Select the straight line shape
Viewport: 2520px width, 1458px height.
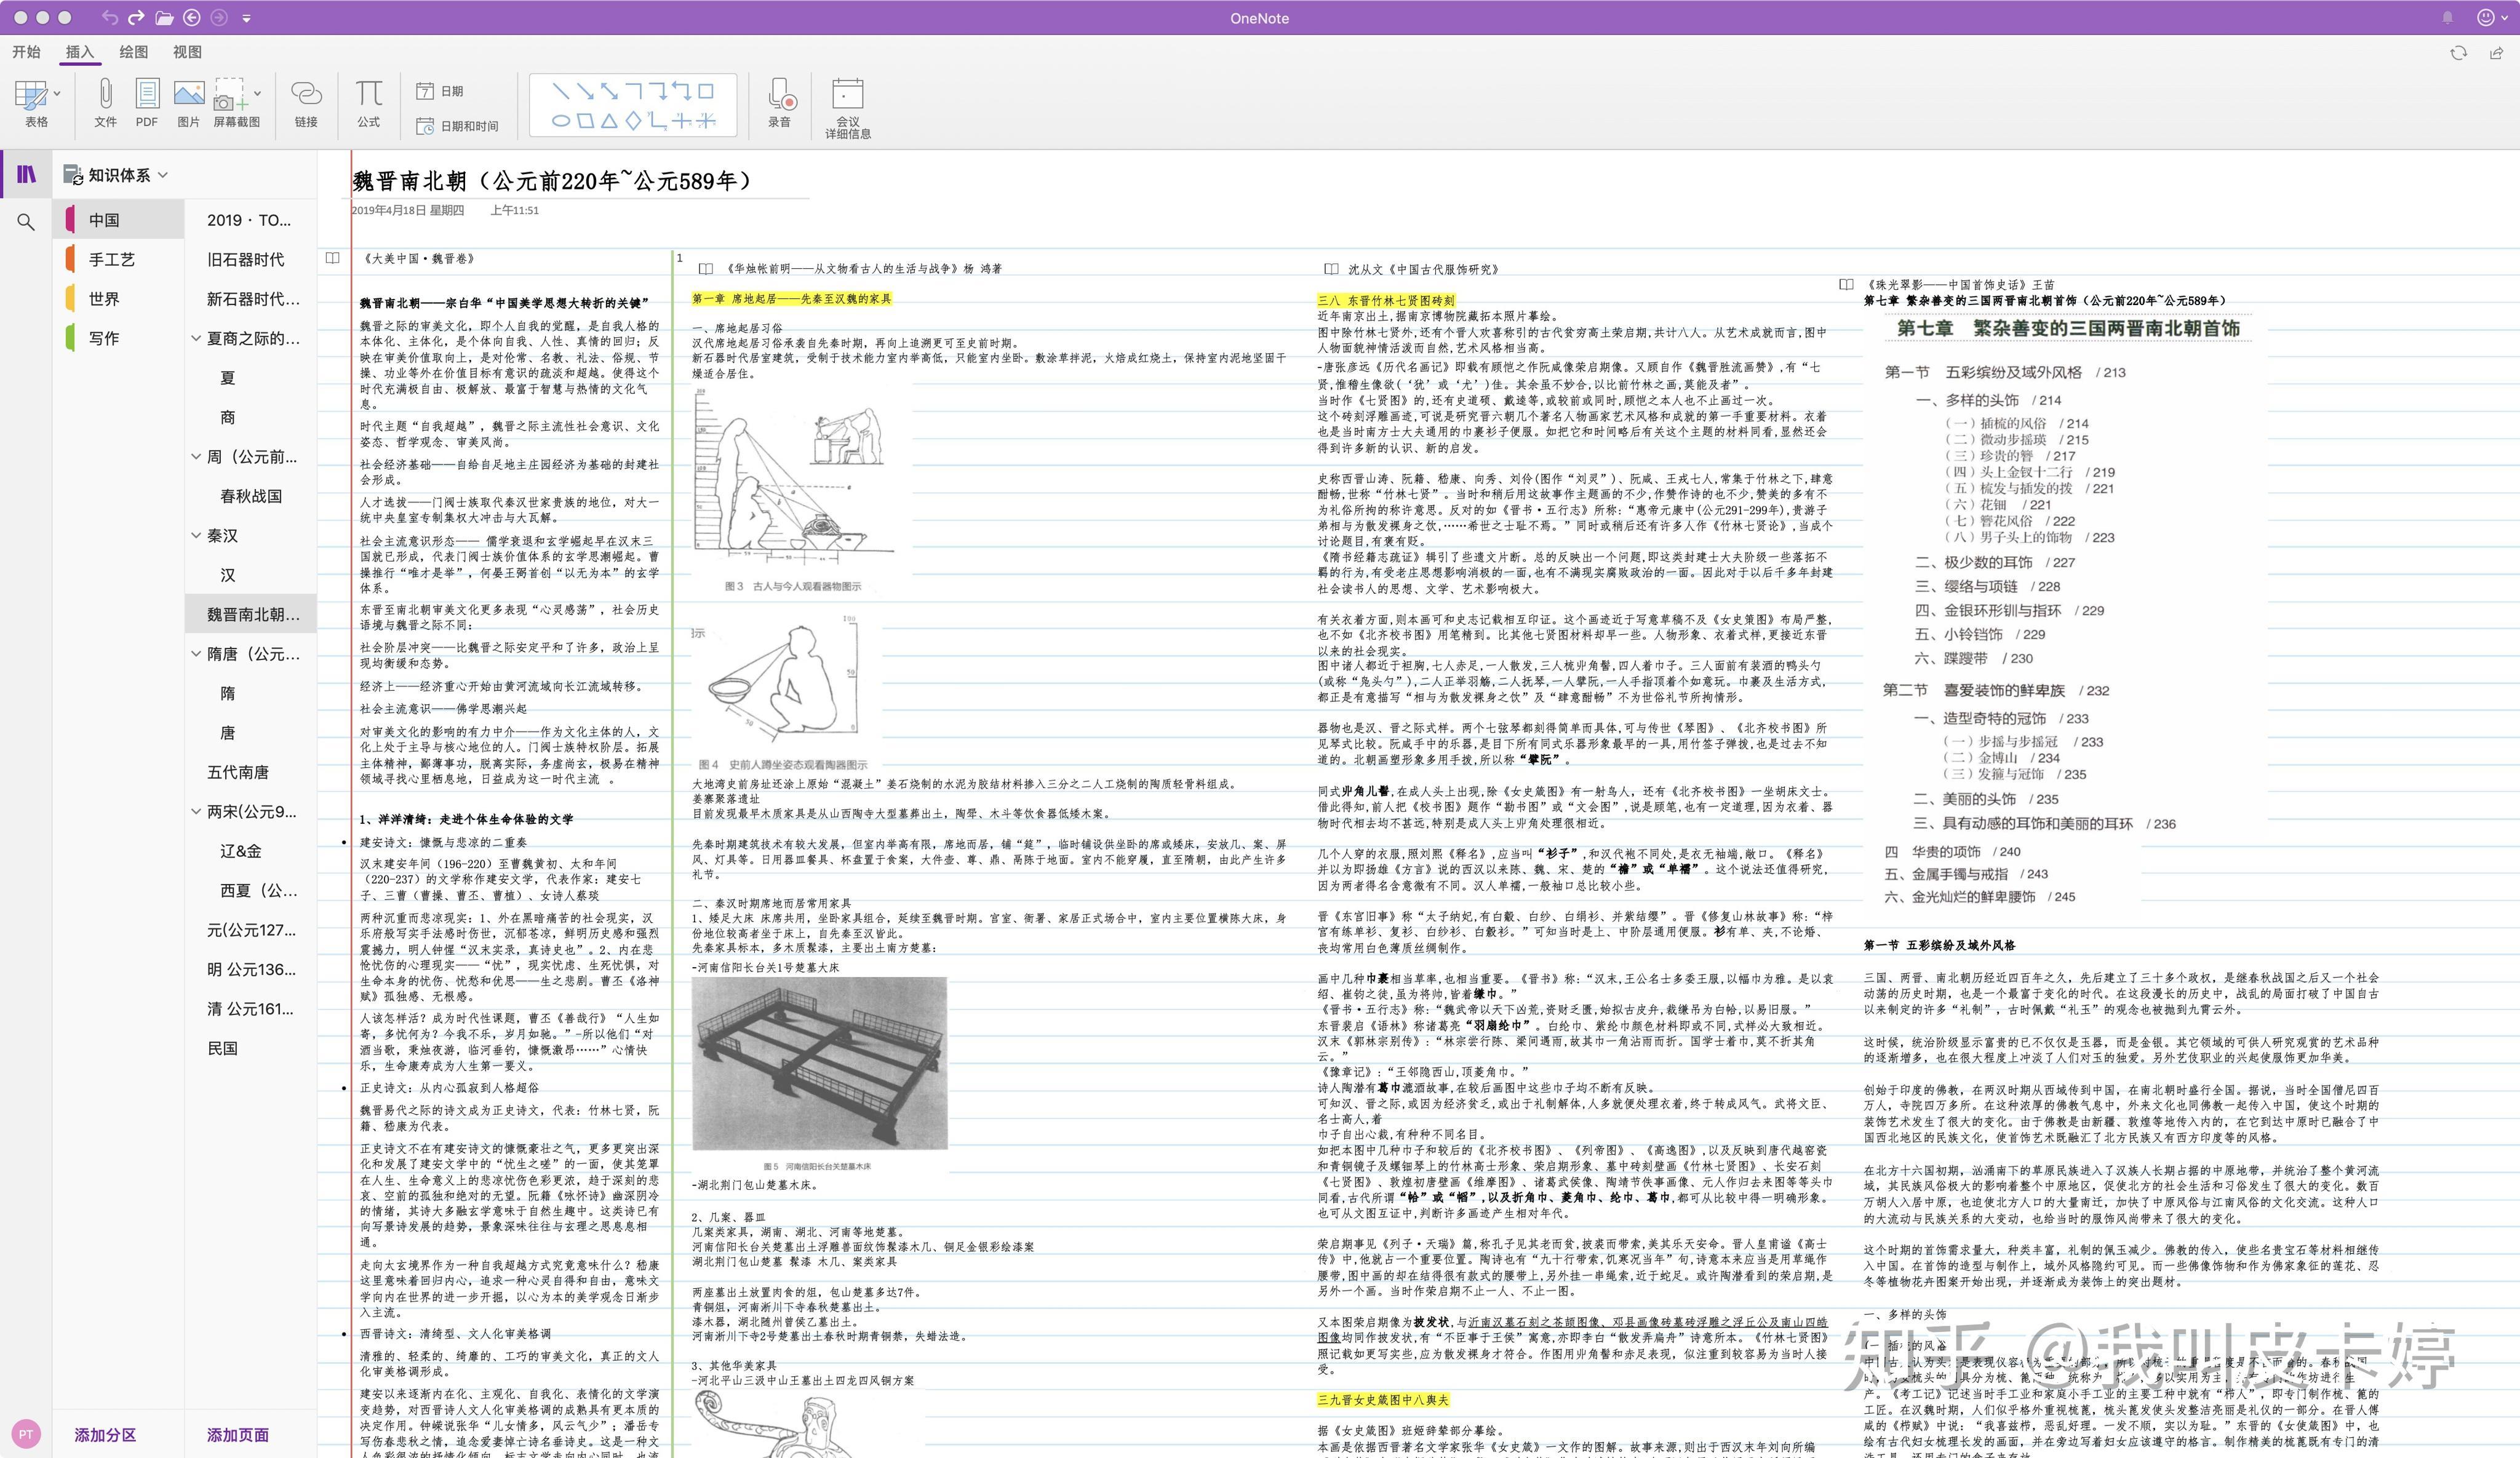(561, 91)
